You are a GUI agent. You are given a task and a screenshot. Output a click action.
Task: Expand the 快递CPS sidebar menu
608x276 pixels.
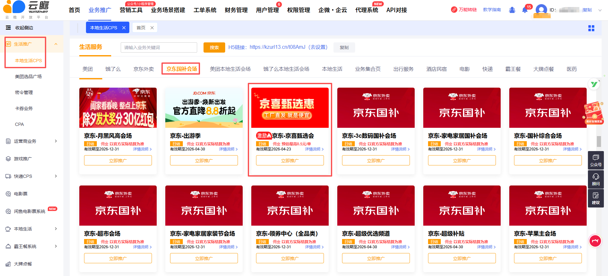56,176
